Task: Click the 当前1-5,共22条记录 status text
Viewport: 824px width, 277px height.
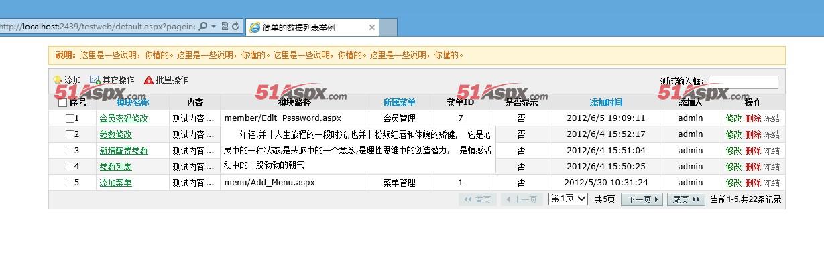Action: click(746, 199)
